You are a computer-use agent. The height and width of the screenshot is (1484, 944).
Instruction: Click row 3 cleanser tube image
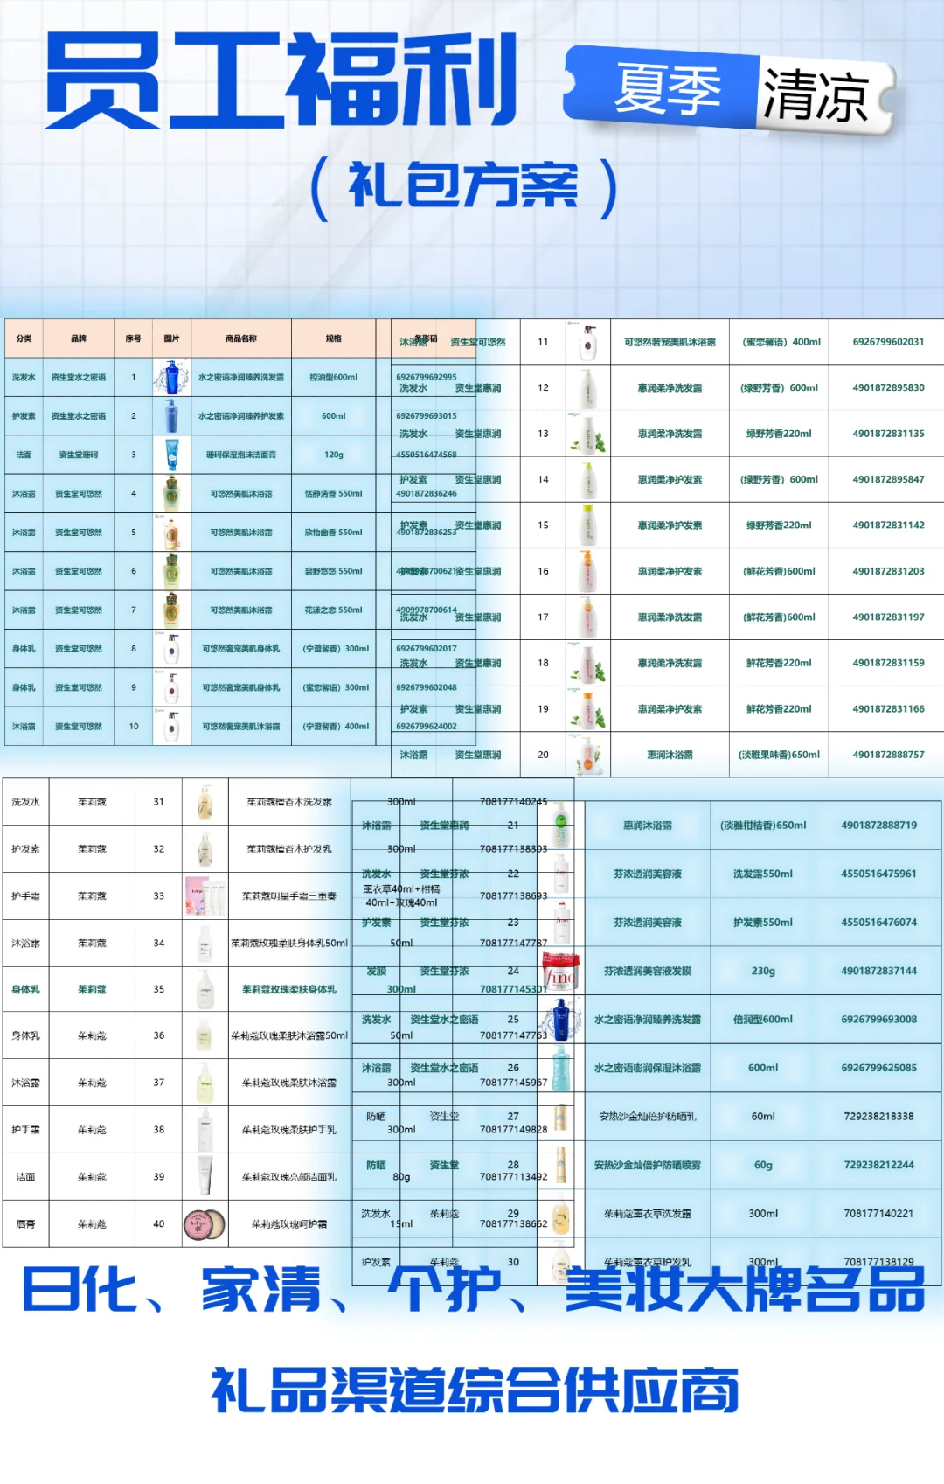171,455
